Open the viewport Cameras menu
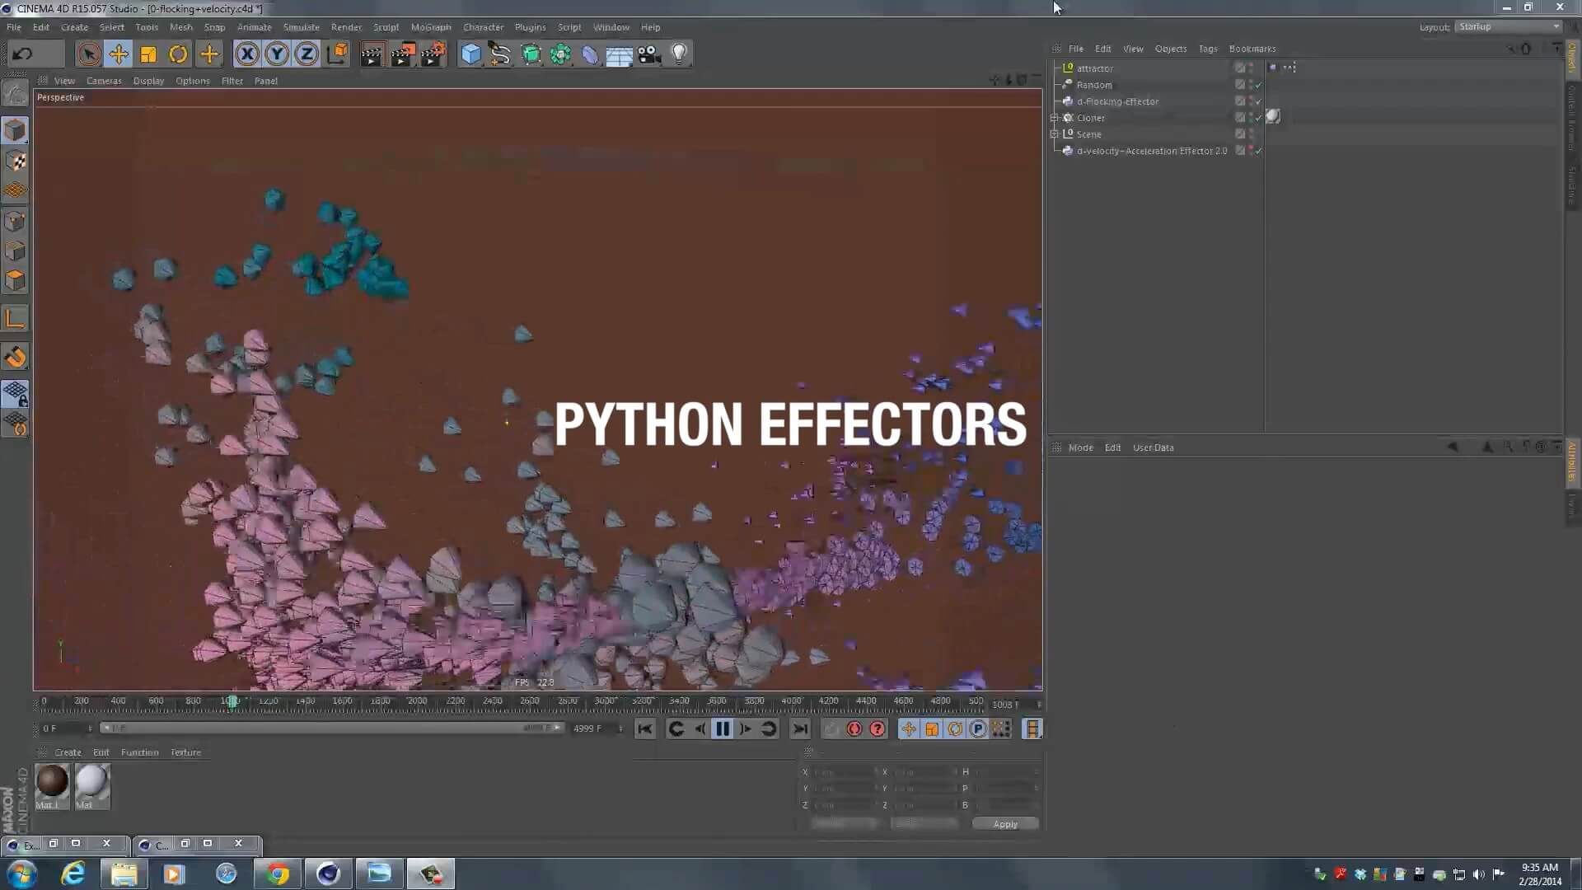Screen dimensions: 1582x890 coord(104,81)
